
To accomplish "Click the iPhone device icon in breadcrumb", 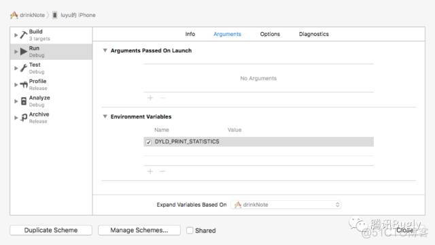I will click(x=55, y=15).
